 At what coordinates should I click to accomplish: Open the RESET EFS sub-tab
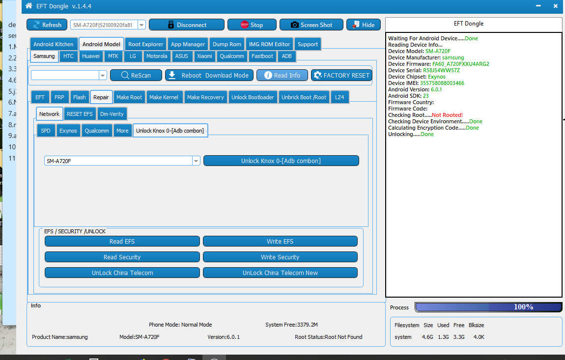pyautogui.click(x=80, y=114)
